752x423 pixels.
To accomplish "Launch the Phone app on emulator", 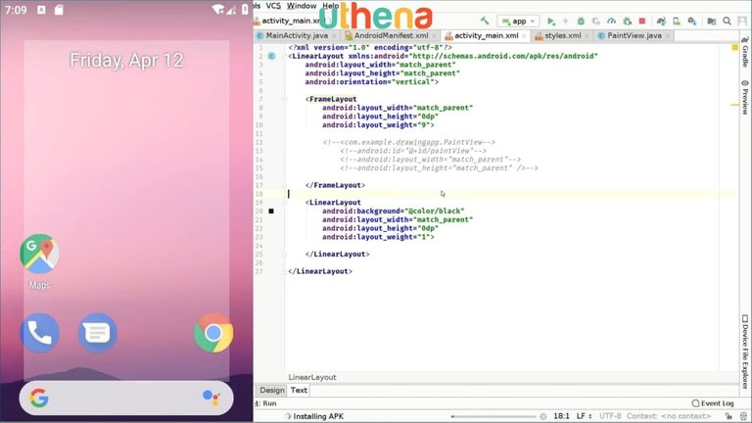I will tap(39, 333).
